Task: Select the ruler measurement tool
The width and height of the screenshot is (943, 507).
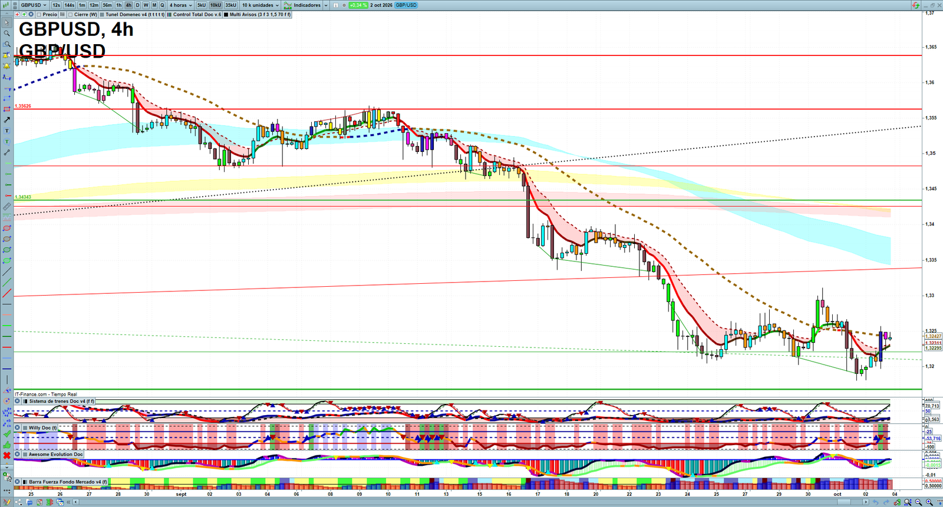Action: pyautogui.click(x=6, y=207)
